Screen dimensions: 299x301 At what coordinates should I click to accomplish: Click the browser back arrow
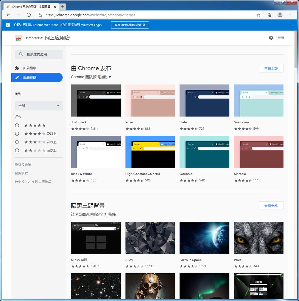click(8, 15)
